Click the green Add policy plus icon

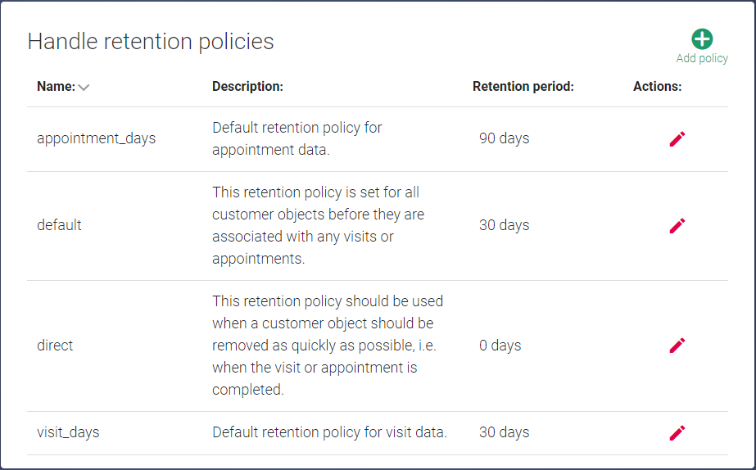pos(702,39)
